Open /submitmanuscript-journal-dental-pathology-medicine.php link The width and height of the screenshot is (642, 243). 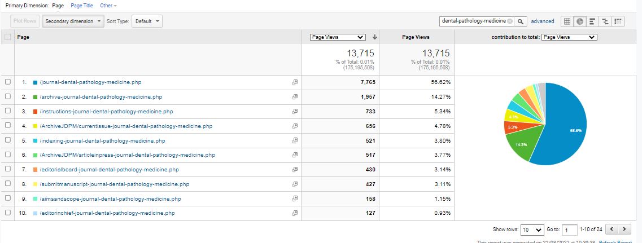pos(114,184)
